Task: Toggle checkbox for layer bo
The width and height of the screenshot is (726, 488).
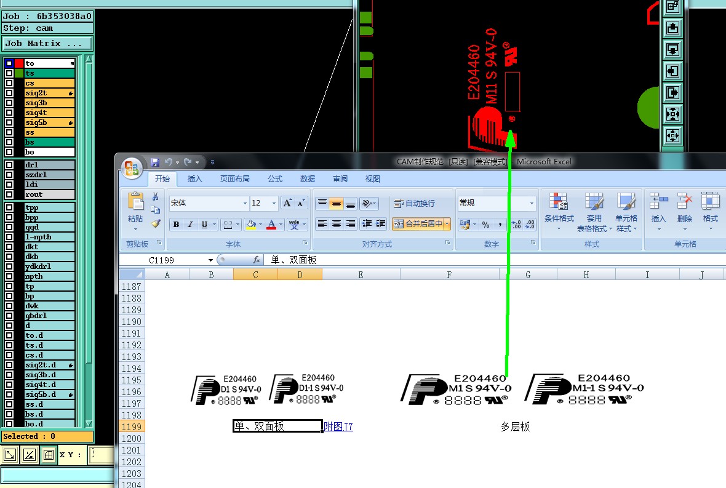Action: click(x=9, y=152)
